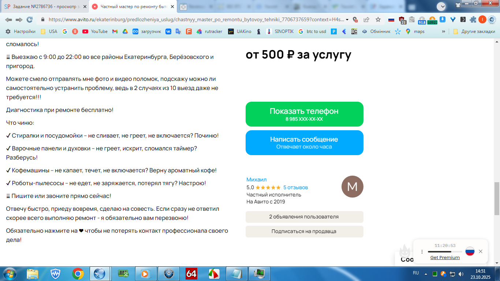Reload the page with the refresh icon
This screenshot has width=500, height=281.
(x=30, y=20)
